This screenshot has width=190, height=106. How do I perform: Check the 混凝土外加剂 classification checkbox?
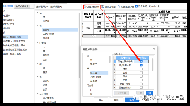141,87
